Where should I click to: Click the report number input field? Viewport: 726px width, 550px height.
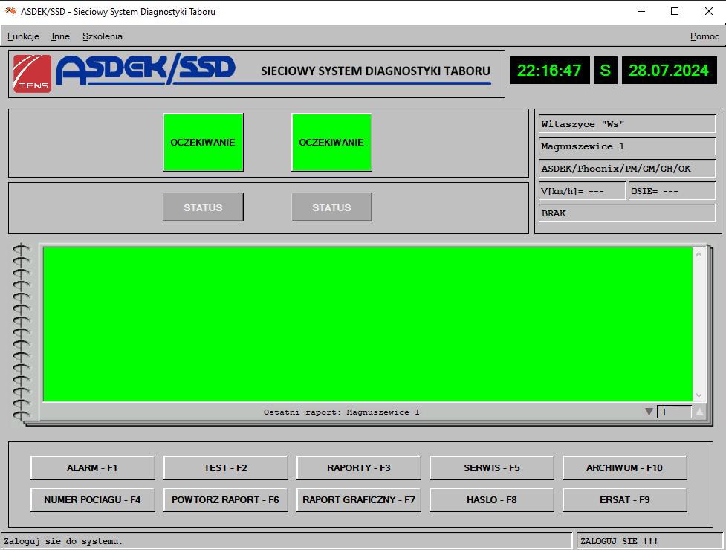[x=673, y=412]
